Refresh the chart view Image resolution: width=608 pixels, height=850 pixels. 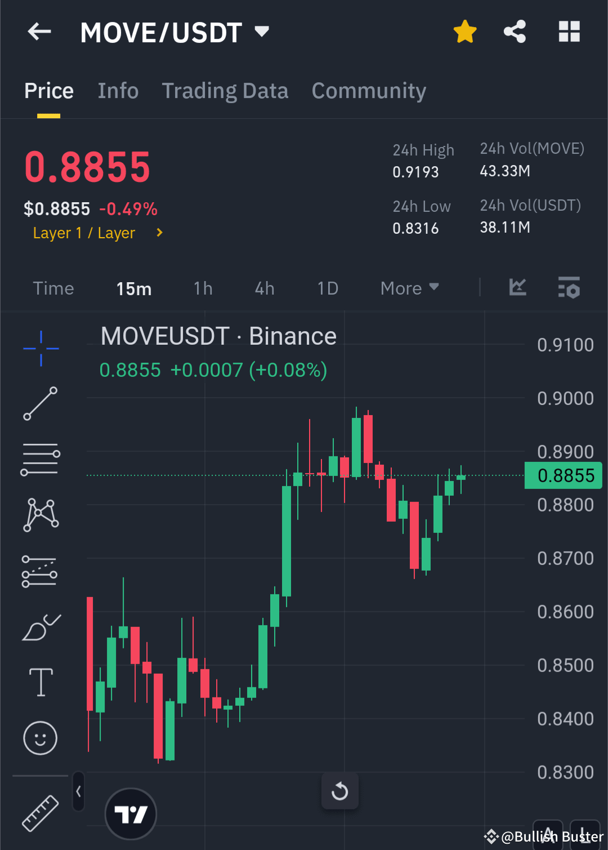(x=339, y=791)
